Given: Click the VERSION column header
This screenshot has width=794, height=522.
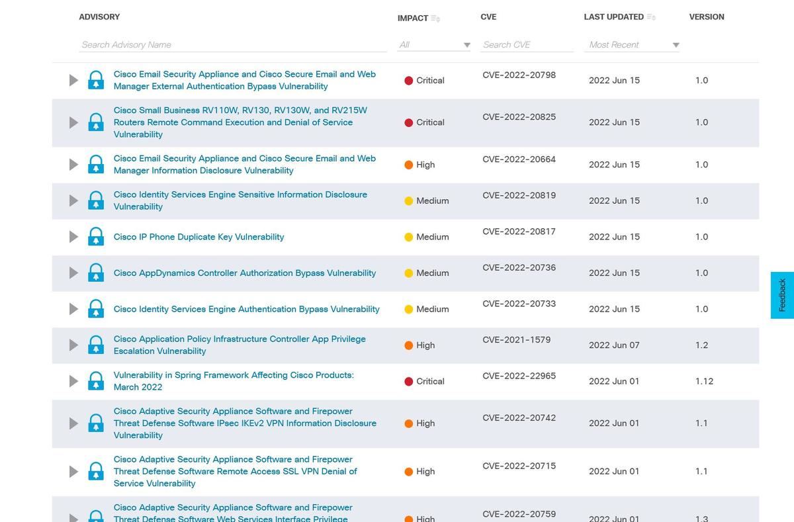Looking at the screenshot, I should [707, 17].
